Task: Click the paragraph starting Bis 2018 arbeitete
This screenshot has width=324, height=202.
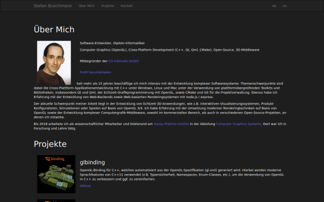Action: click(x=160, y=126)
